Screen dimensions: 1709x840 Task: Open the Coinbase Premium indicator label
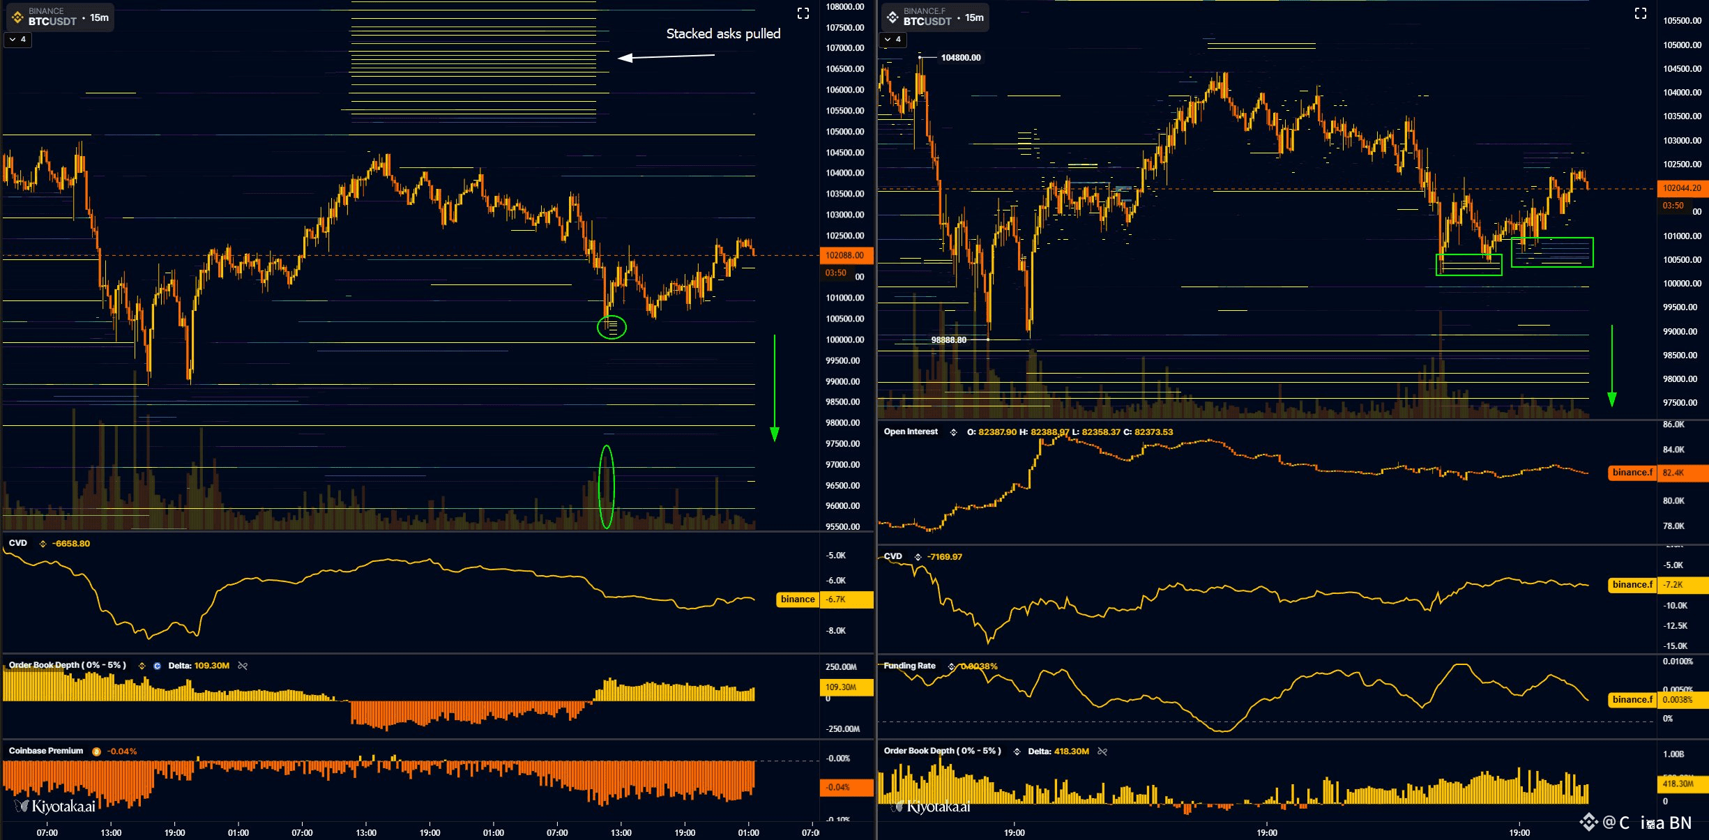46,751
